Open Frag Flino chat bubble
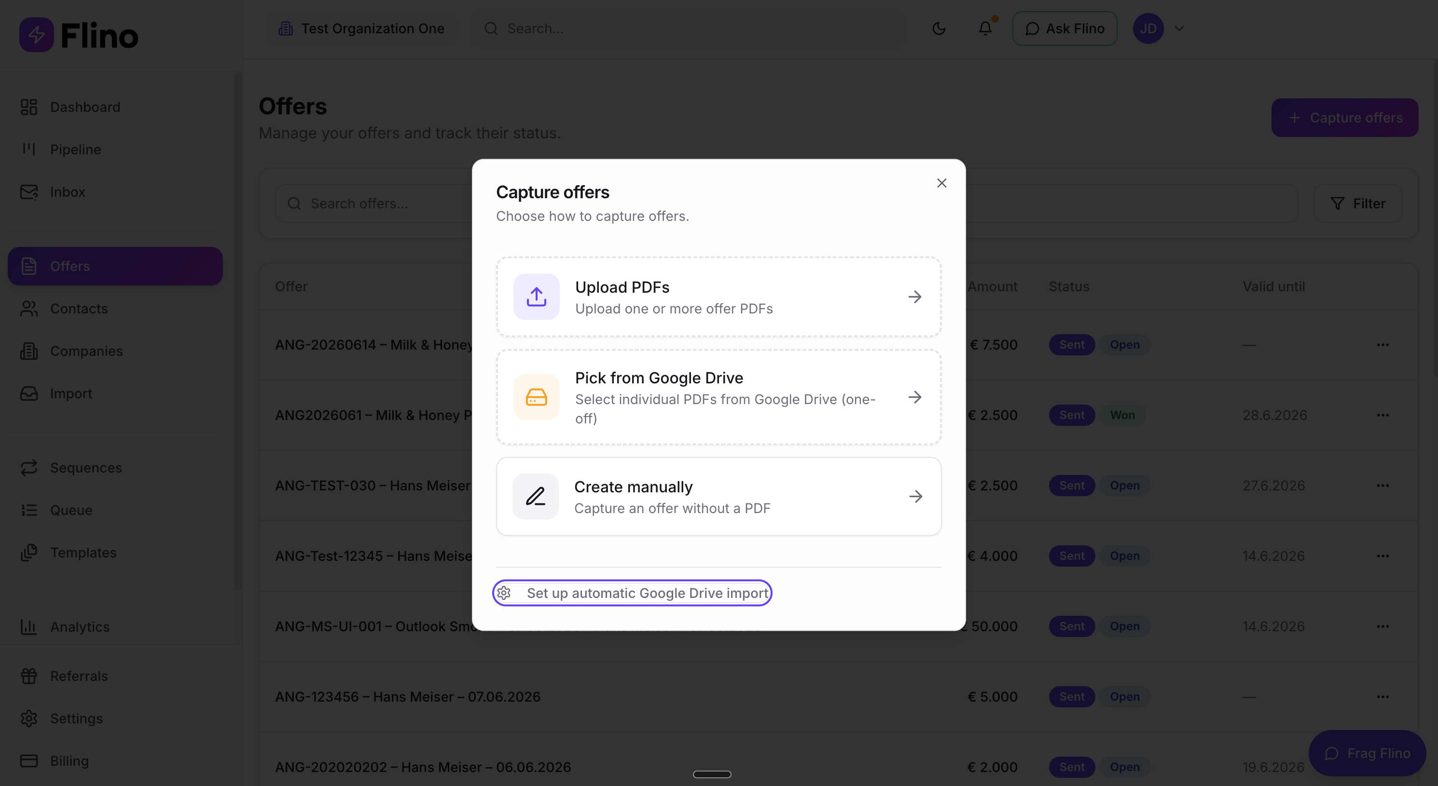The image size is (1438, 786). (1367, 753)
